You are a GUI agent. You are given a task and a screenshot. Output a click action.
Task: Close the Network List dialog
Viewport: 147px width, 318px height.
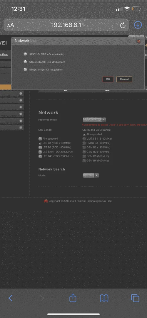click(x=139, y=41)
